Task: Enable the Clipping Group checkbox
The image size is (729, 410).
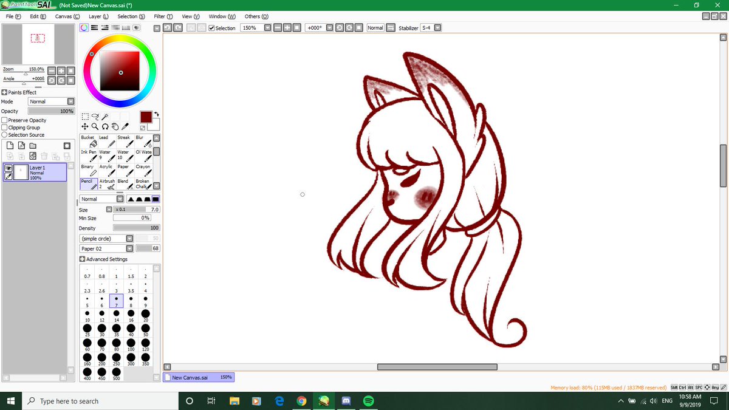Action: 5,128
